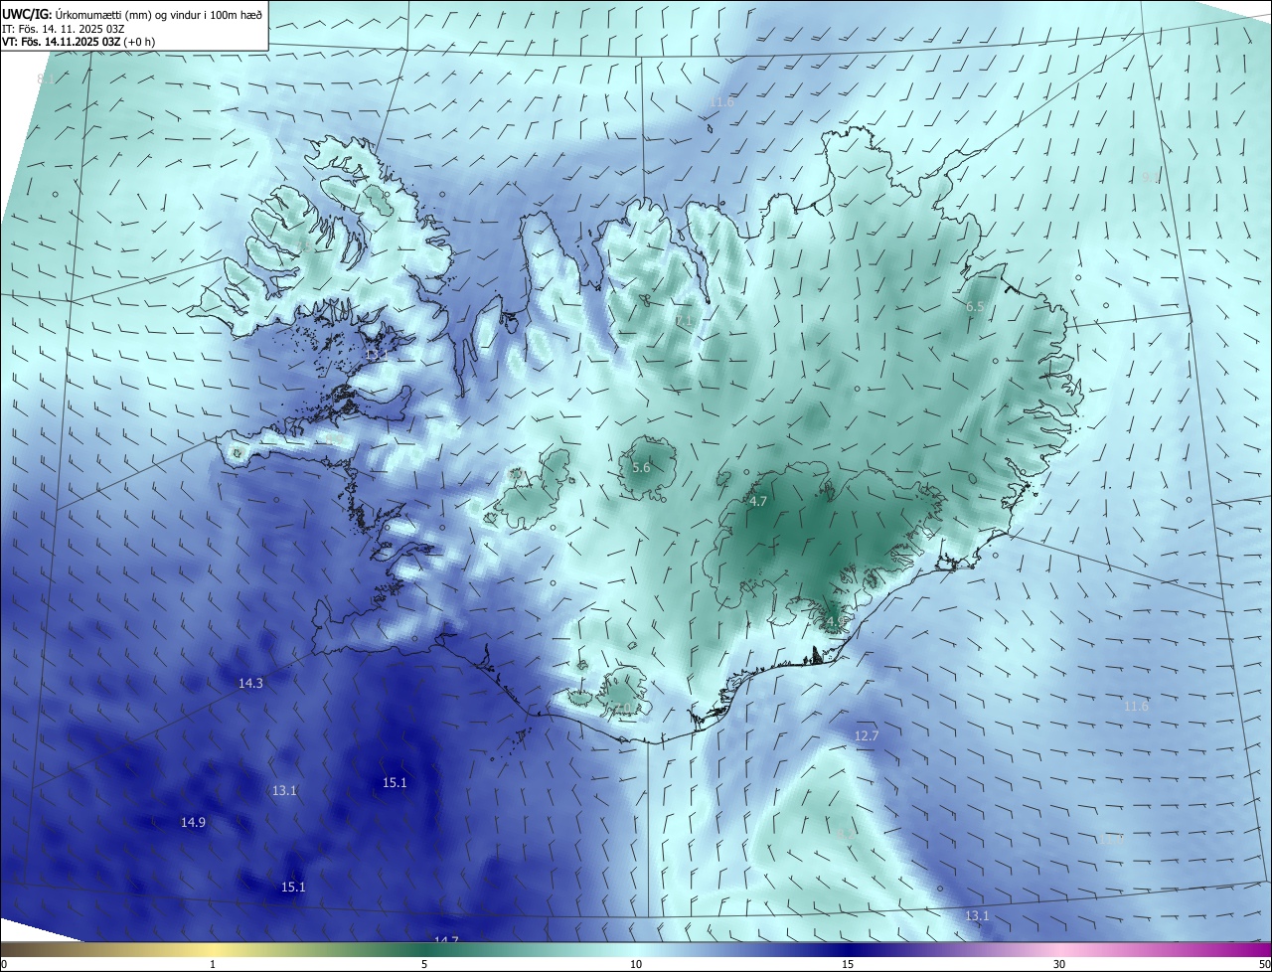The width and height of the screenshot is (1272, 972).
Task: Click the "15" tick label on the color scale
Action: (848, 964)
